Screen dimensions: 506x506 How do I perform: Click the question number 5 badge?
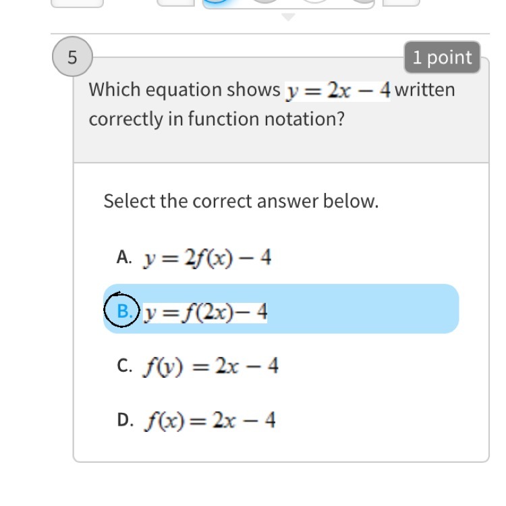[x=72, y=57]
